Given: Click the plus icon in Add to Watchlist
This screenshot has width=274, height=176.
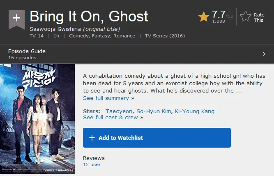Looking at the screenshot, I should click(92, 138).
